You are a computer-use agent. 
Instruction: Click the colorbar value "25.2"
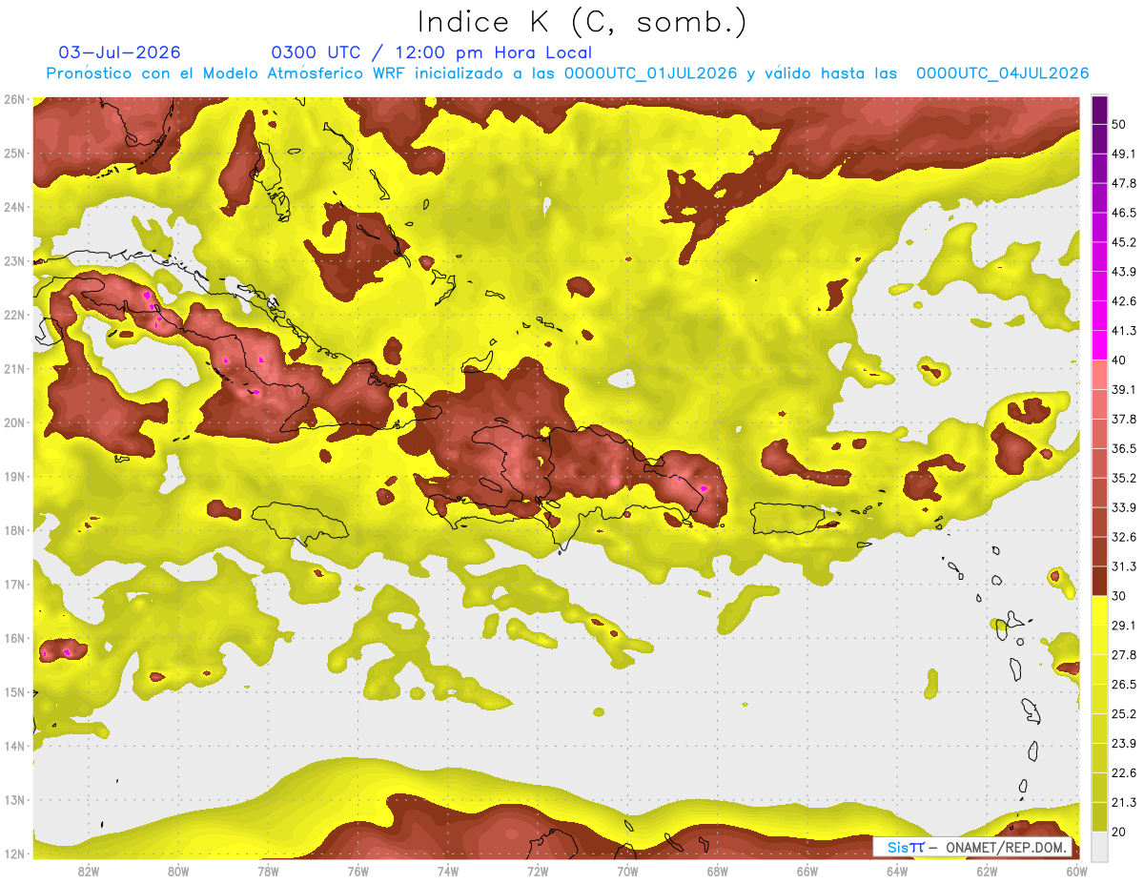click(x=1125, y=714)
